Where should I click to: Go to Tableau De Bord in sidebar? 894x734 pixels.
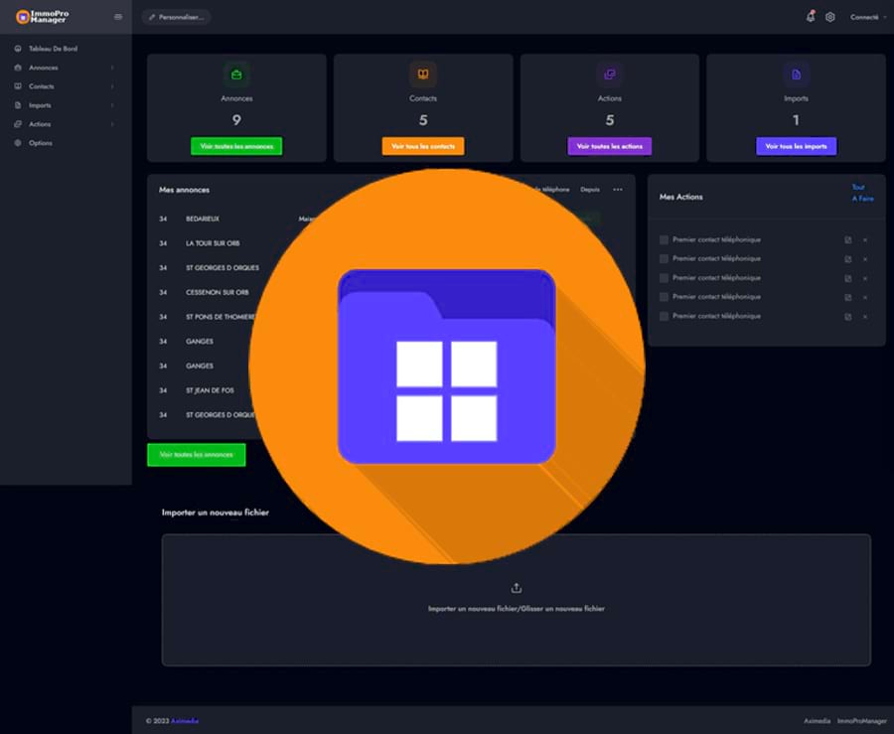pos(53,49)
